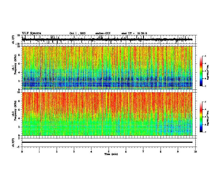This screenshot has width=220, height=170.
Task: Select the "start UT = 18:30:0" text
Action: [x=134, y=33]
